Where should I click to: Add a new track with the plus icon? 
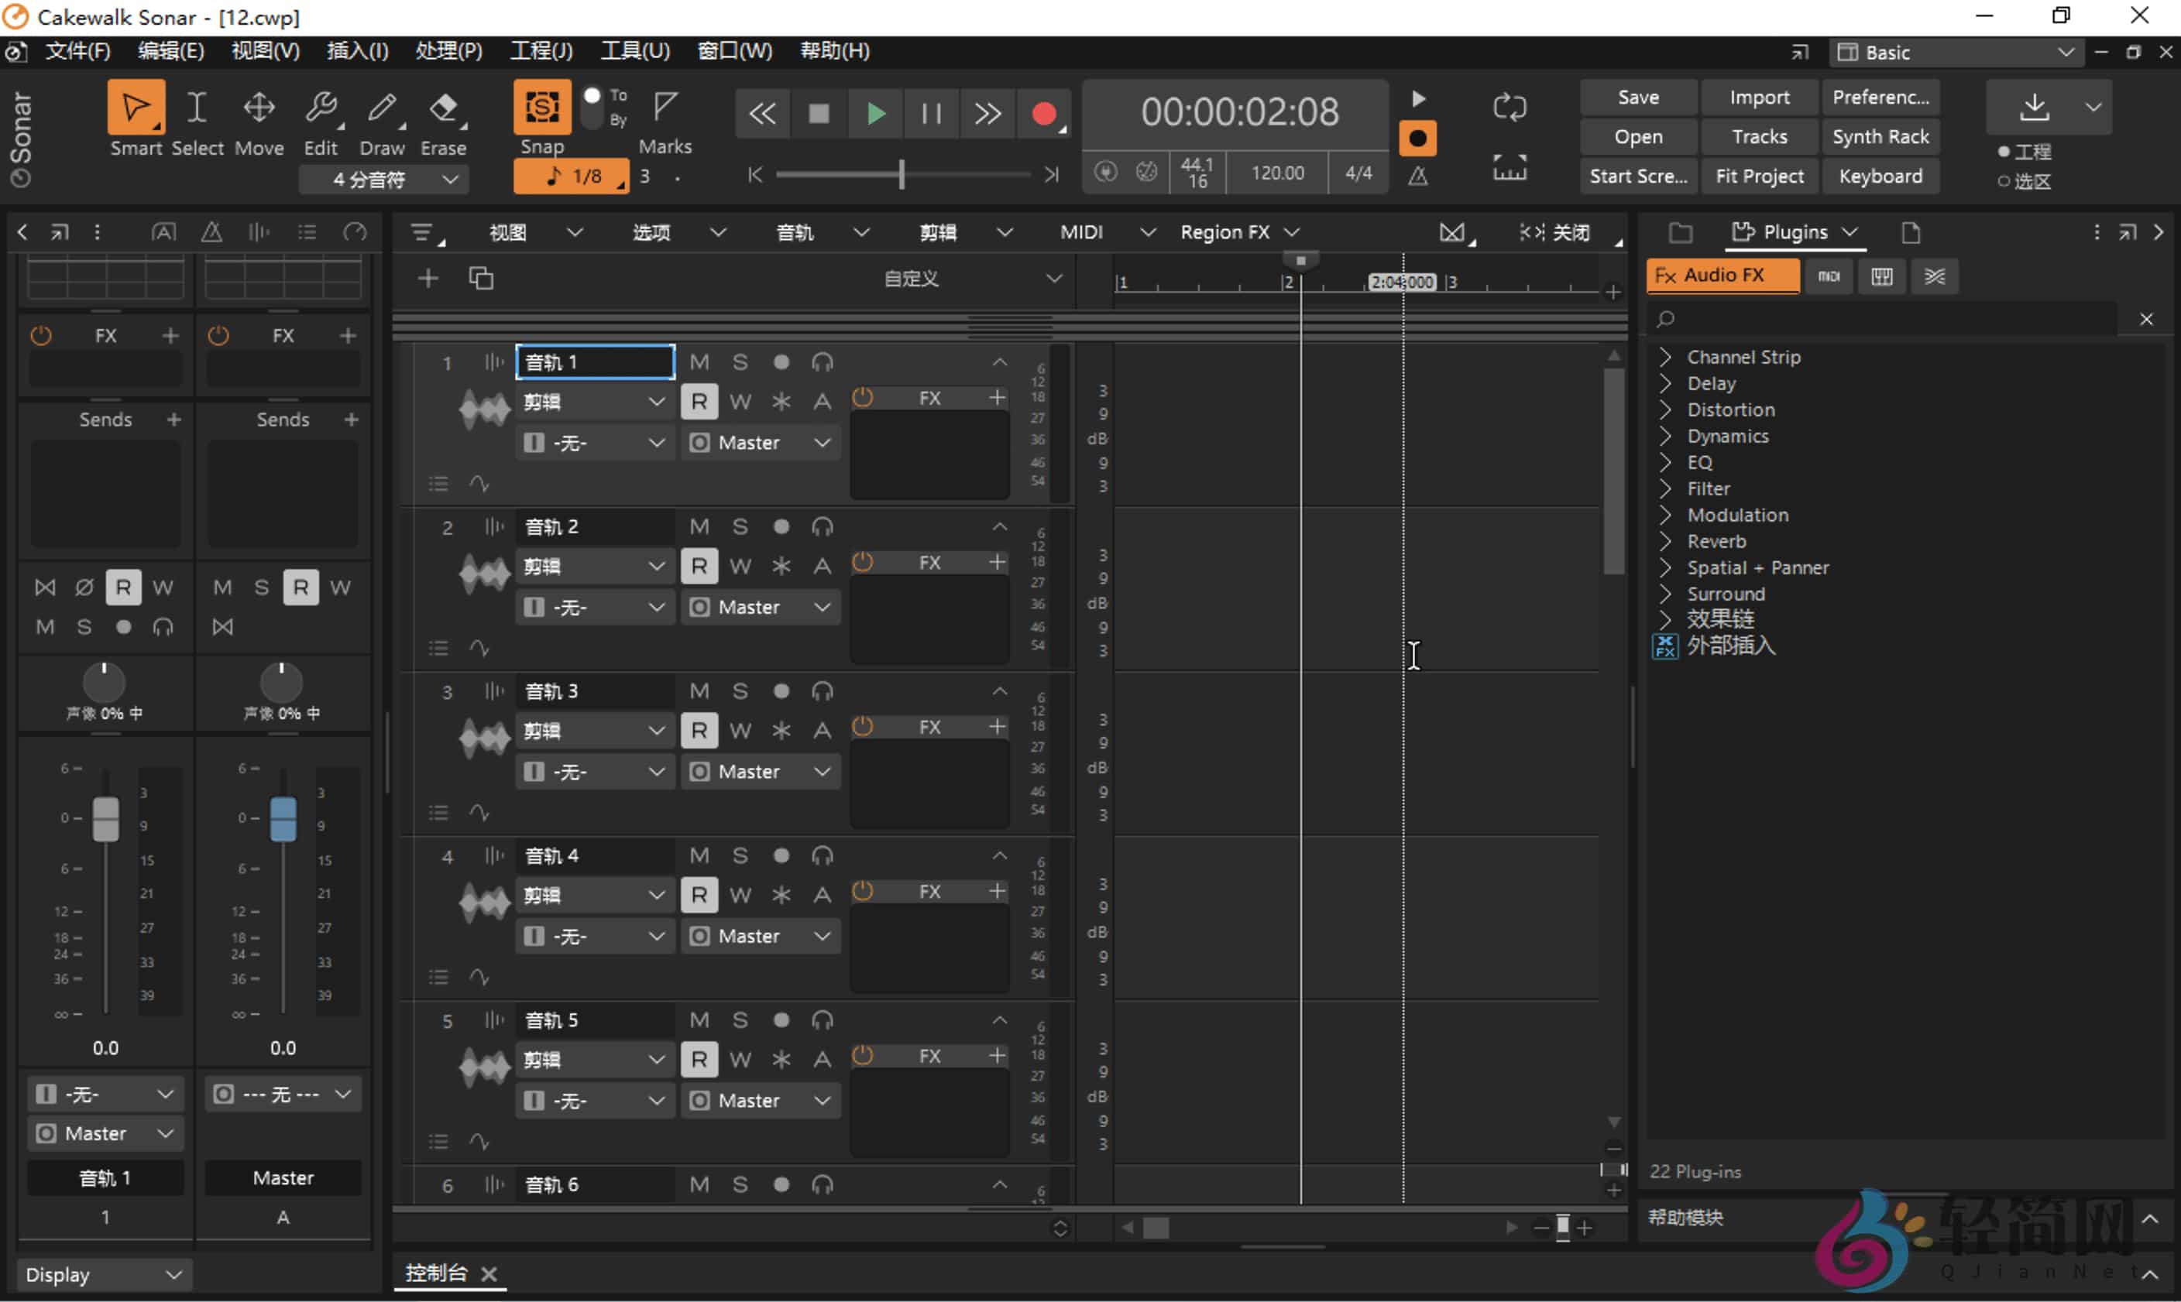coord(428,278)
